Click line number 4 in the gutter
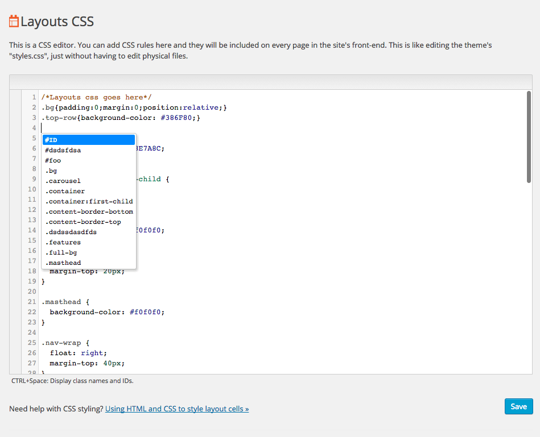 pyautogui.click(x=34, y=128)
